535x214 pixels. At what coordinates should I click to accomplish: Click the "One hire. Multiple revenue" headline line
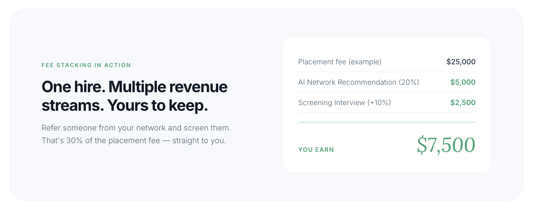pos(135,87)
